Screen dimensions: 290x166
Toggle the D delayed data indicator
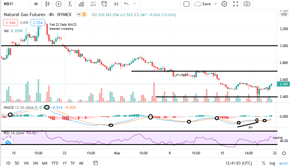point(84,14)
